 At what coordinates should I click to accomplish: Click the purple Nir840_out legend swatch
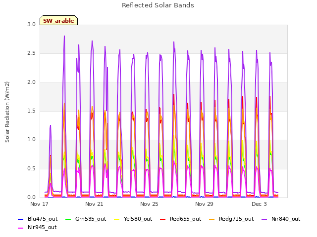tap(264, 219)
